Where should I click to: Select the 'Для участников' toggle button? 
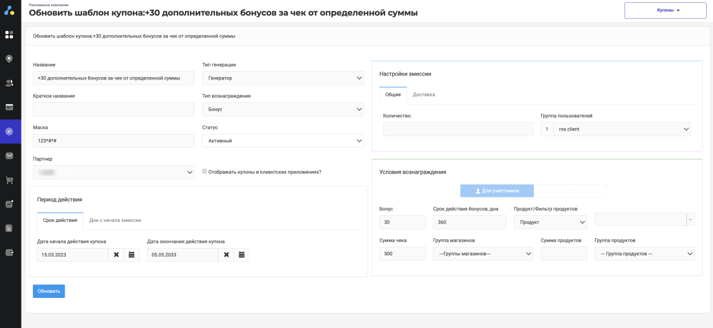click(497, 191)
